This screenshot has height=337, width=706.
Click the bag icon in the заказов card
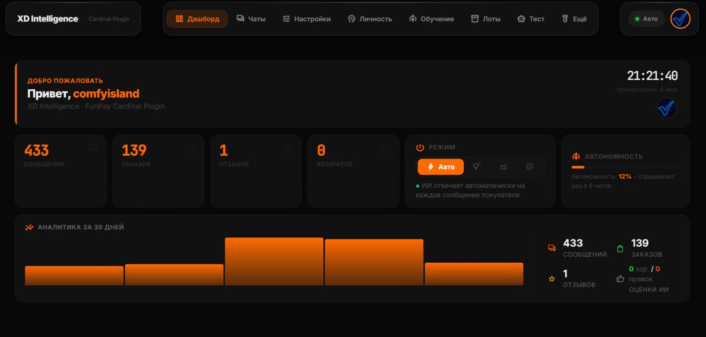click(190, 148)
